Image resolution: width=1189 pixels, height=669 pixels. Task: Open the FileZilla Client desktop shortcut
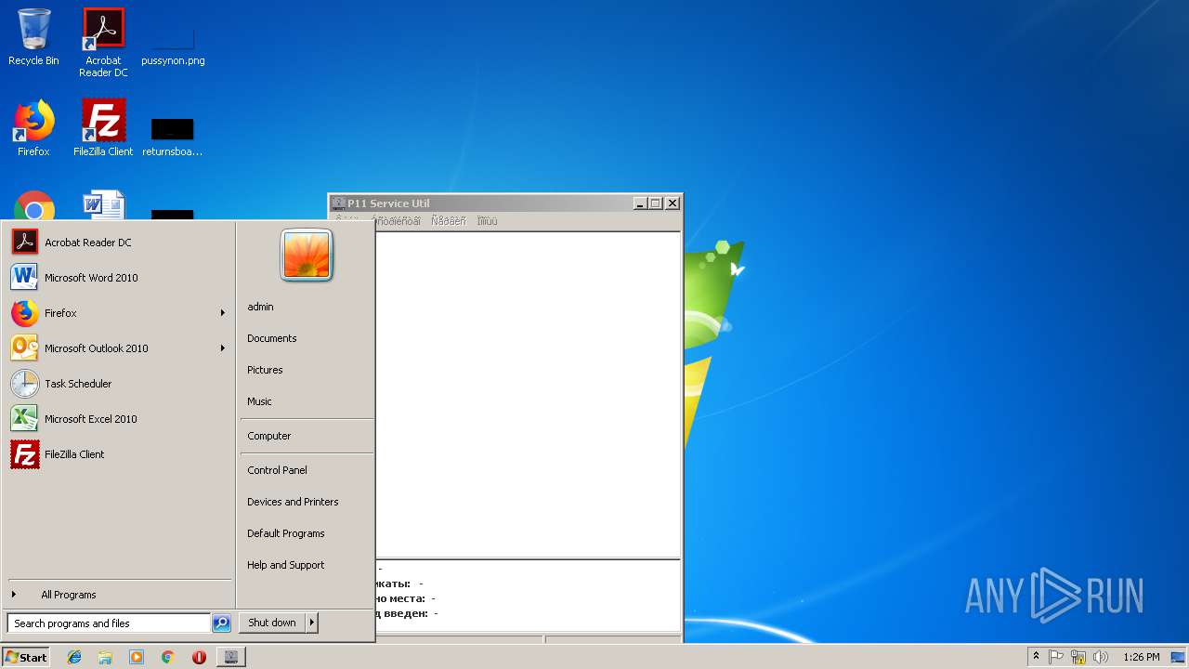click(103, 127)
